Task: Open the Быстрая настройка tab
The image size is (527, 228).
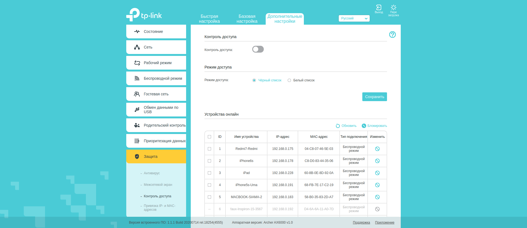Action: [x=209, y=19]
